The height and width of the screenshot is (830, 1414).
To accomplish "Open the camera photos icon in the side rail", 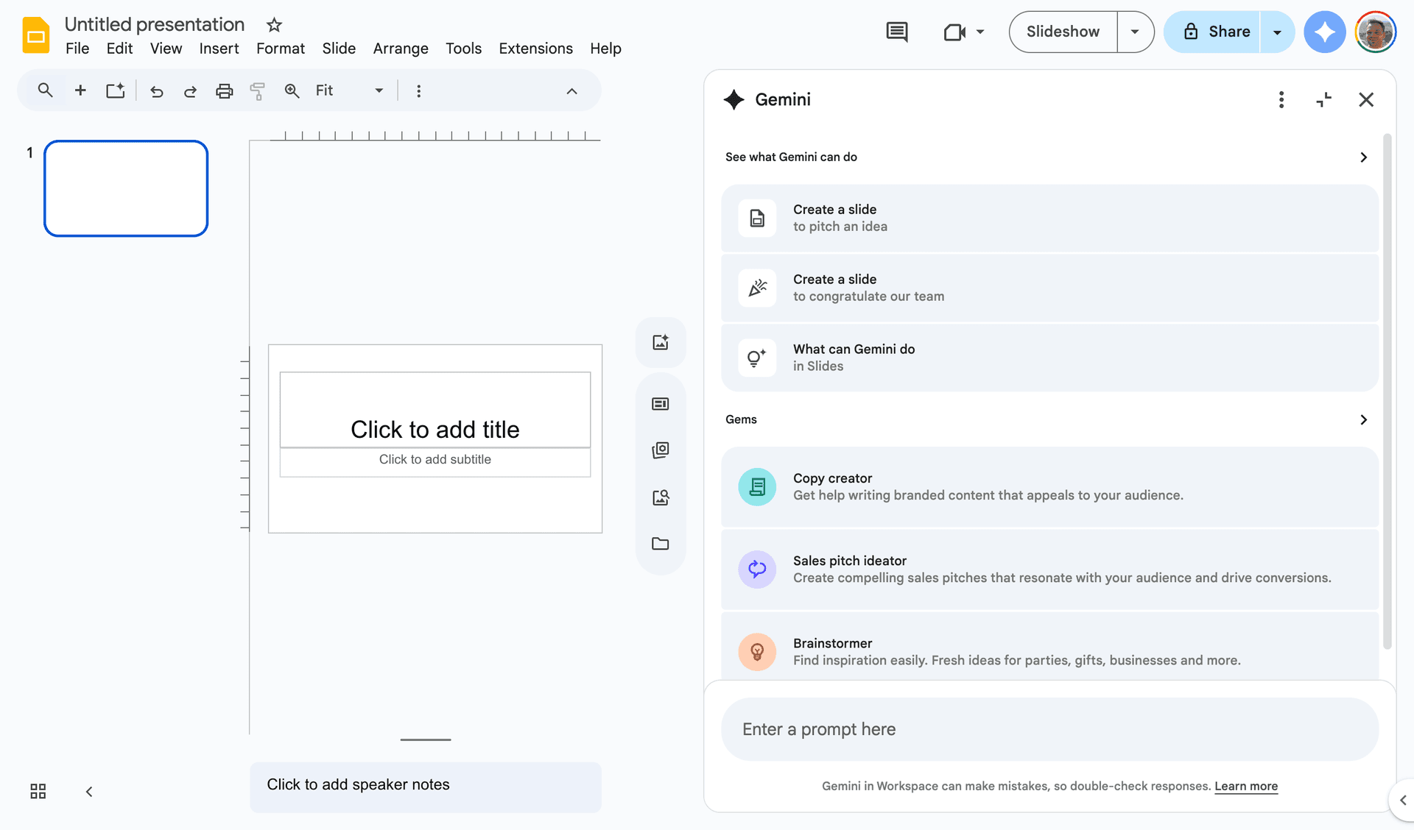I will pyautogui.click(x=661, y=450).
